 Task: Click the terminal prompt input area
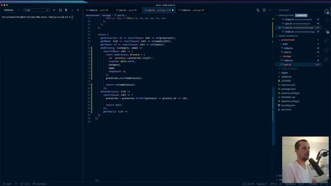point(72,17)
